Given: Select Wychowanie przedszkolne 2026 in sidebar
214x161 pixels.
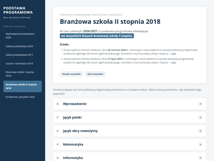Looking at the screenshot, I should tap(23, 36).
